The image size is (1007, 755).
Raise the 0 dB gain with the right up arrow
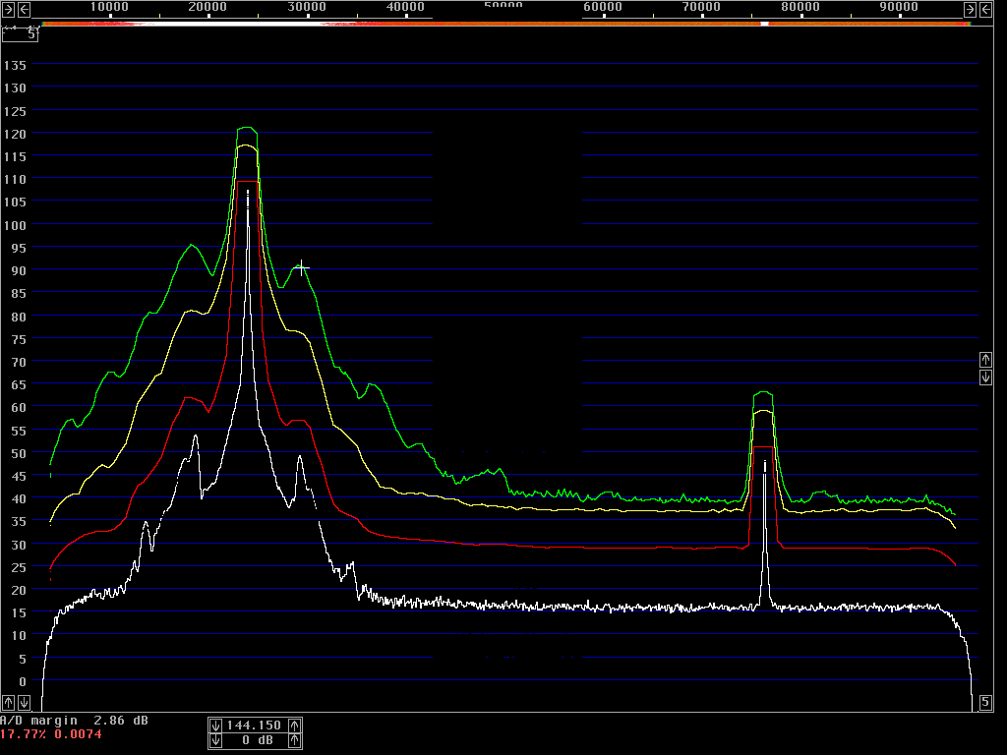[x=295, y=741]
